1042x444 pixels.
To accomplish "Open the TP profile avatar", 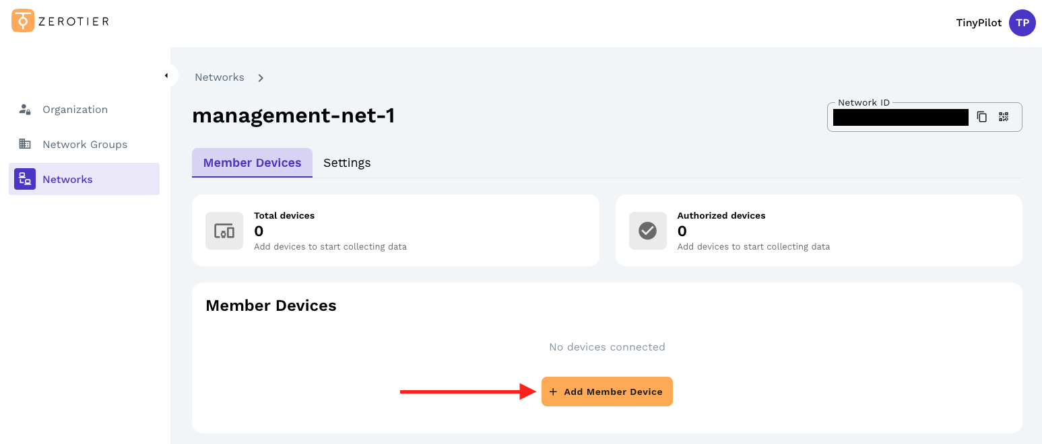I will pos(1022,22).
